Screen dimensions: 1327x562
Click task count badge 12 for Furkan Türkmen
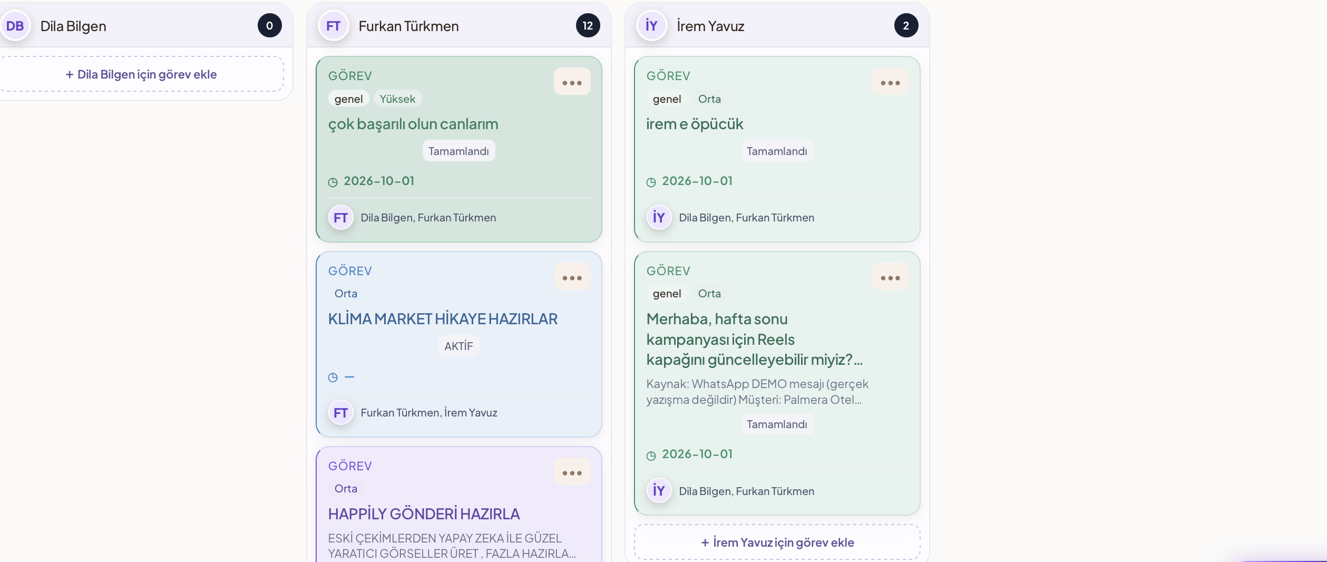click(x=588, y=26)
